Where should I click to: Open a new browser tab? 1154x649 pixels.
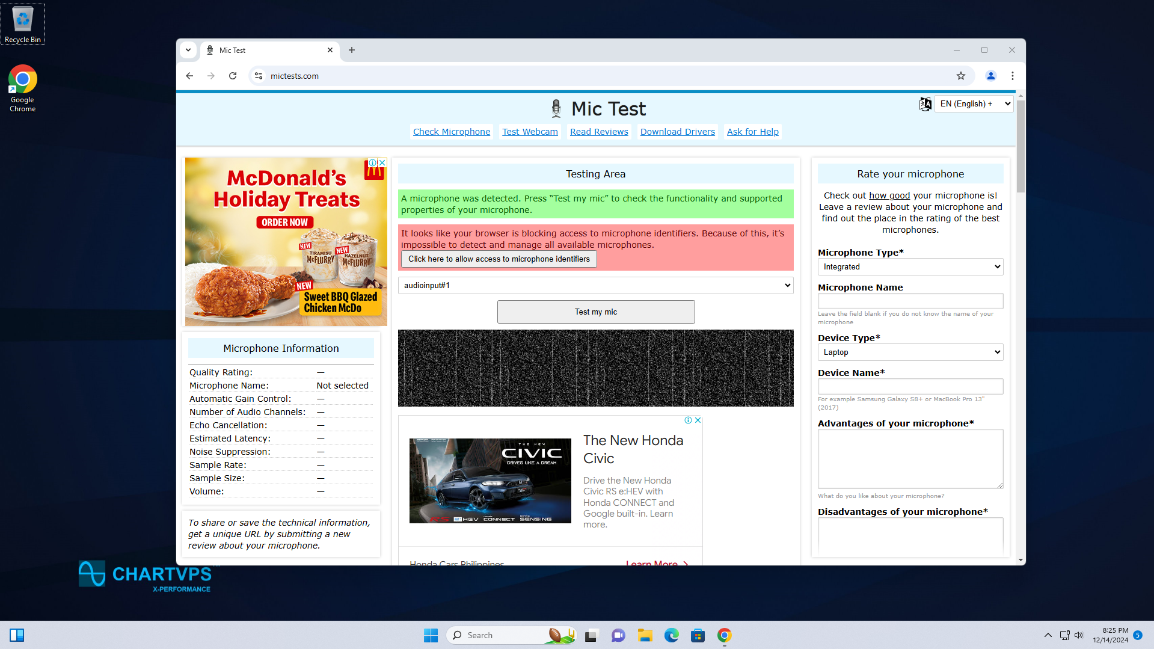(352, 50)
